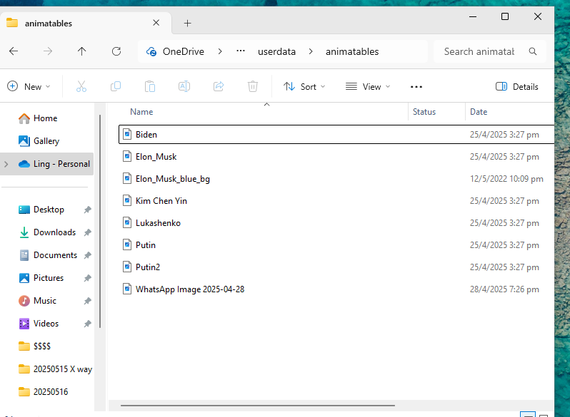570x417 pixels.
Task: Click the date 12/5/2022 10:09 pm
Action: point(506,179)
